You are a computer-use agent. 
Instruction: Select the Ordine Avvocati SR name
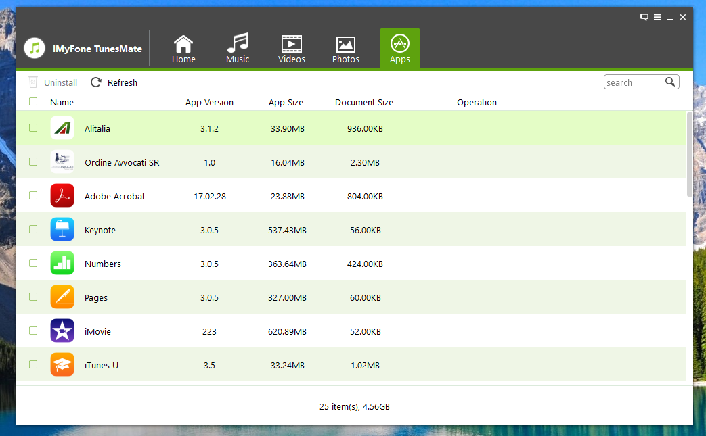pyautogui.click(x=122, y=162)
